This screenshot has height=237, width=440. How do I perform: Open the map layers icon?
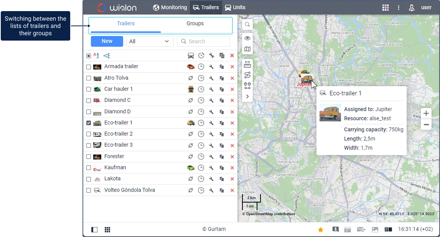point(247,49)
